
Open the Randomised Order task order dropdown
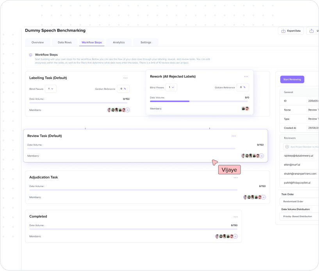point(299,201)
